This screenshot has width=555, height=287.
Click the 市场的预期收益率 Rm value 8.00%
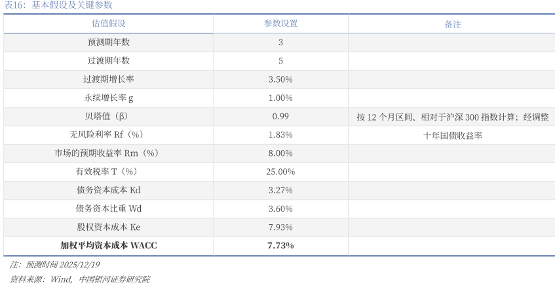coord(280,153)
